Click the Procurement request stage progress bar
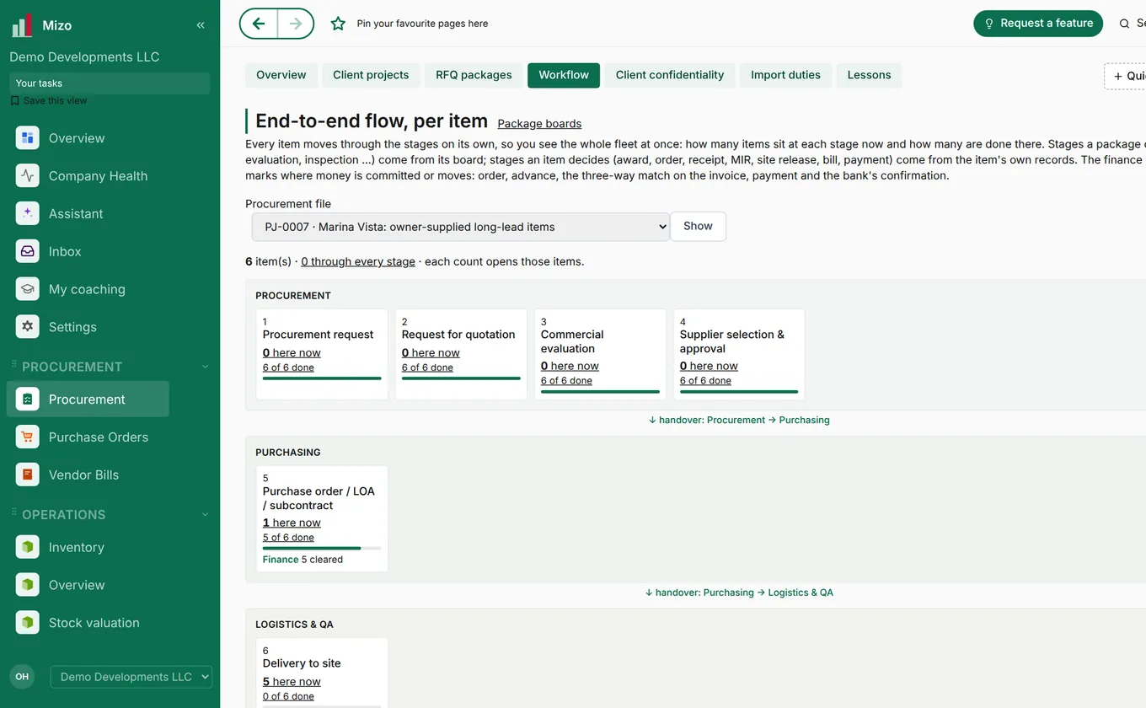The height and width of the screenshot is (708, 1146). point(322,378)
